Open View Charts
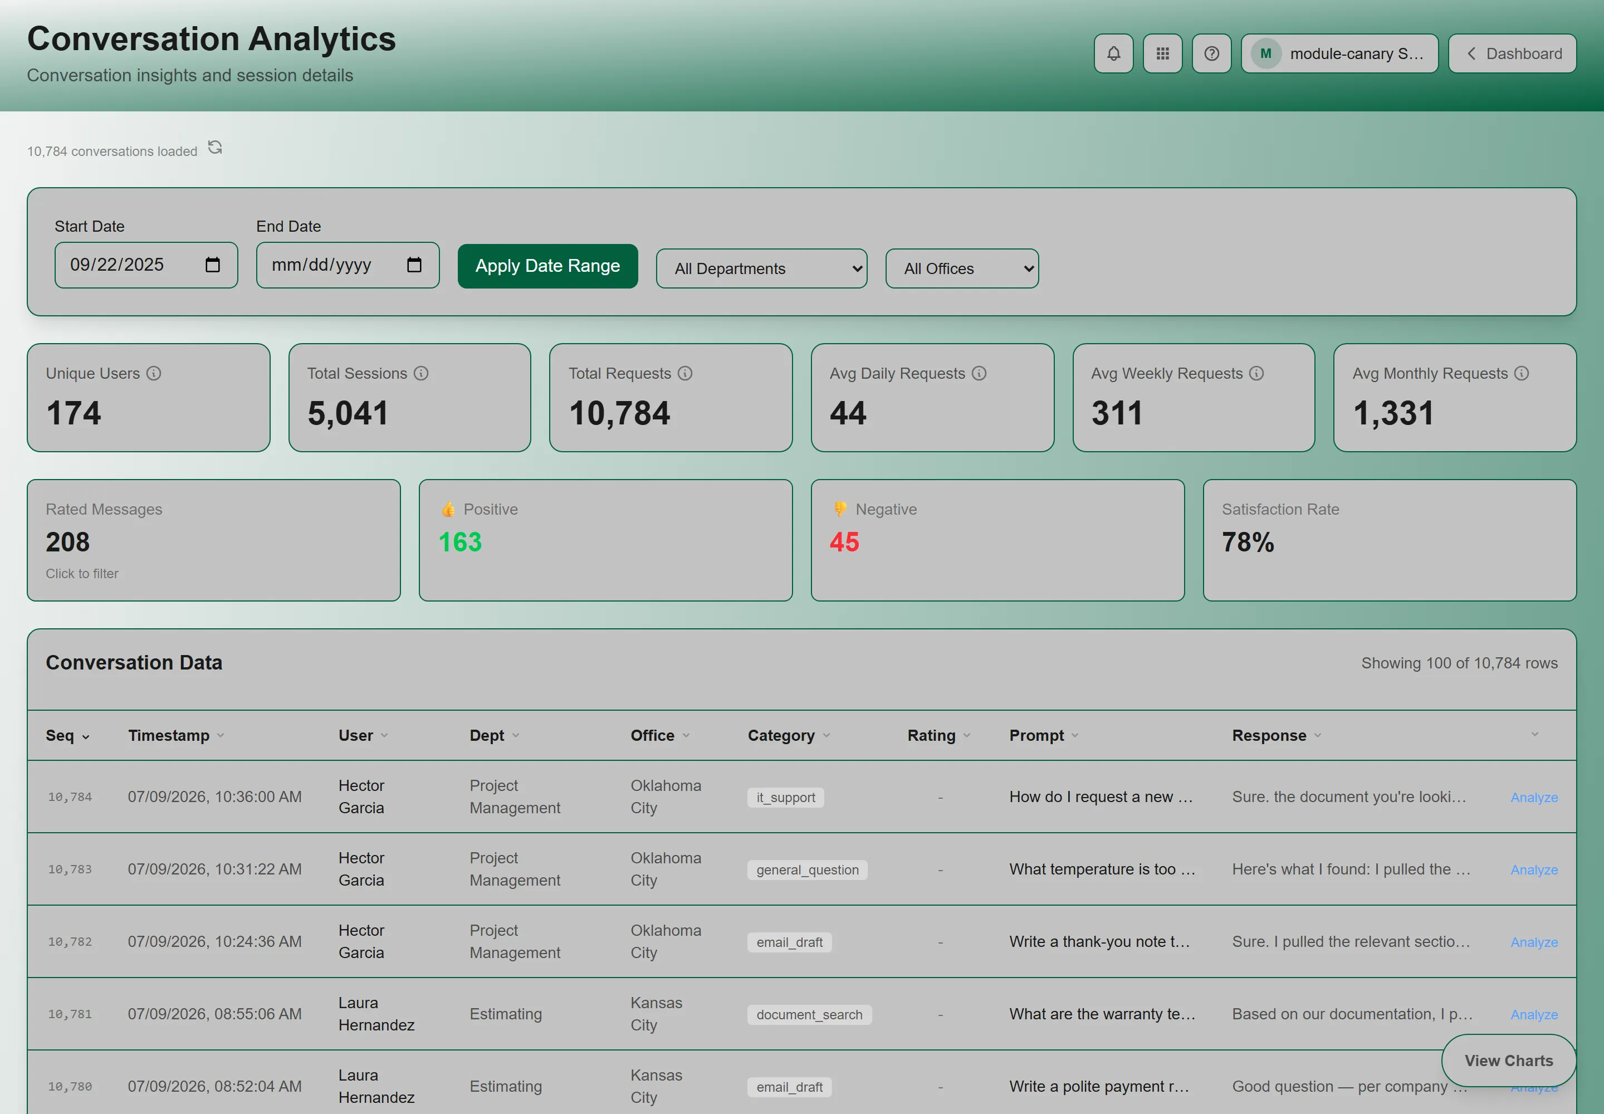This screenshot has height=1114, width=1604. (x=1508, y=1061)
